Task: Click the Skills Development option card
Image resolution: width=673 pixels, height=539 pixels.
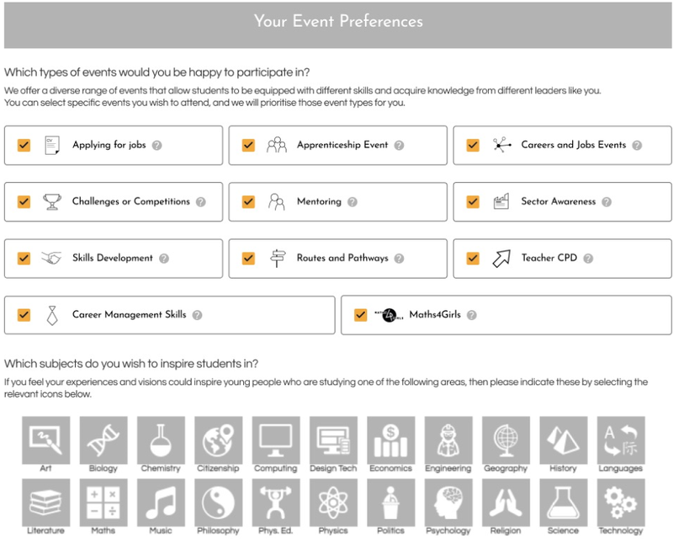Action: click(114, 259)
